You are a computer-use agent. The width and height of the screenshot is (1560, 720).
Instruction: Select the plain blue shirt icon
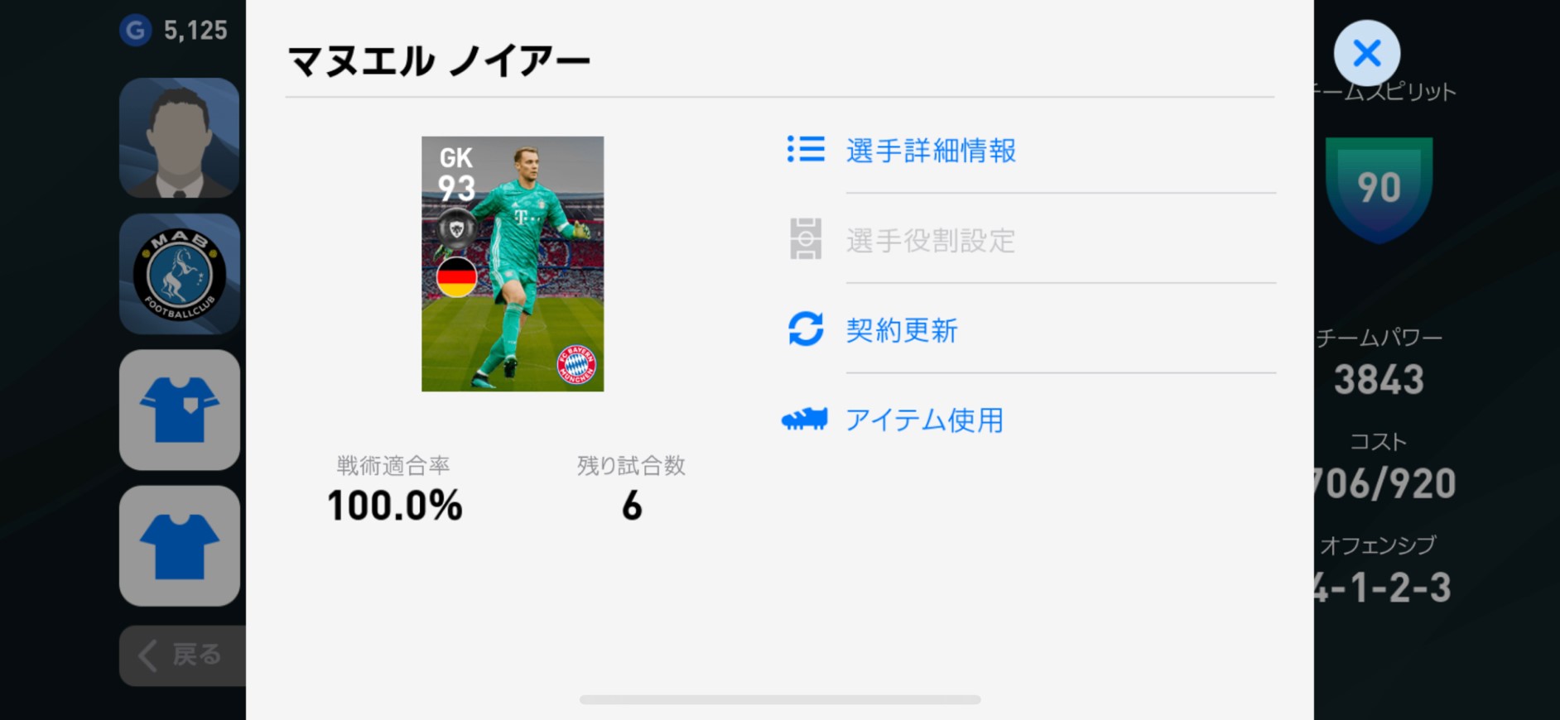coord(180,545)
